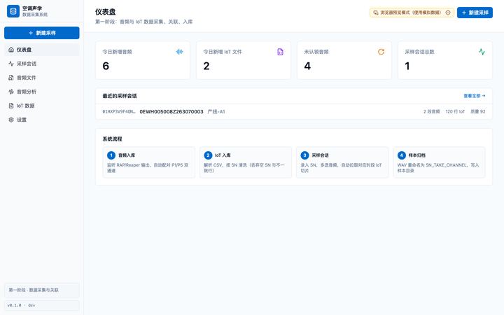Open the IoT 数据 sidebar item
This screenshot has height=315, width=504.
click(42, 106)
